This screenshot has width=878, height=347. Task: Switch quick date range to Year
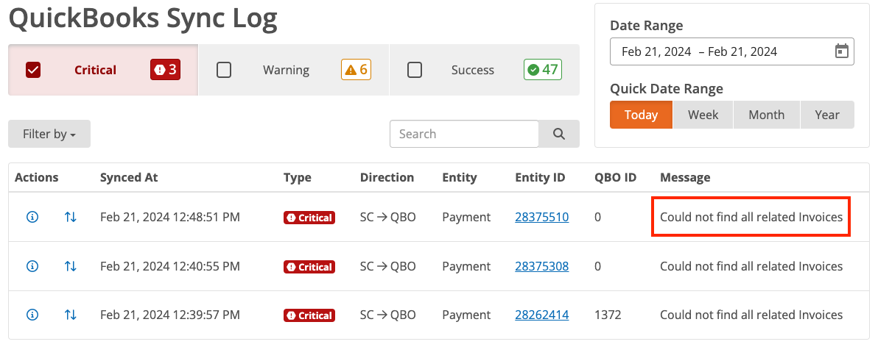click(x=827, y=115)
